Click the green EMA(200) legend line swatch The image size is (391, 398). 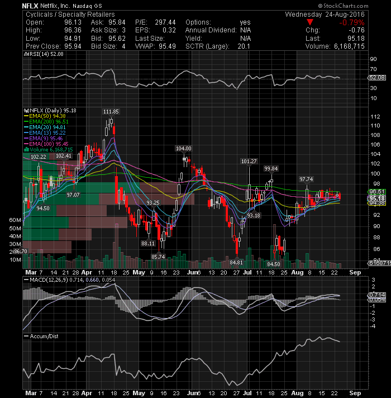26,122
